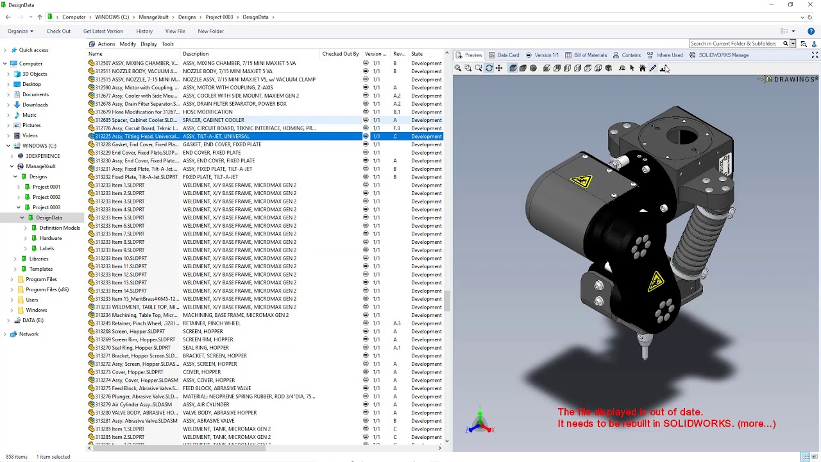The height and width of the screenshot is (462, 821).
Task: Switch to the Bill of Materials tab
Action: pyautogui.click(x=586, y=55)
